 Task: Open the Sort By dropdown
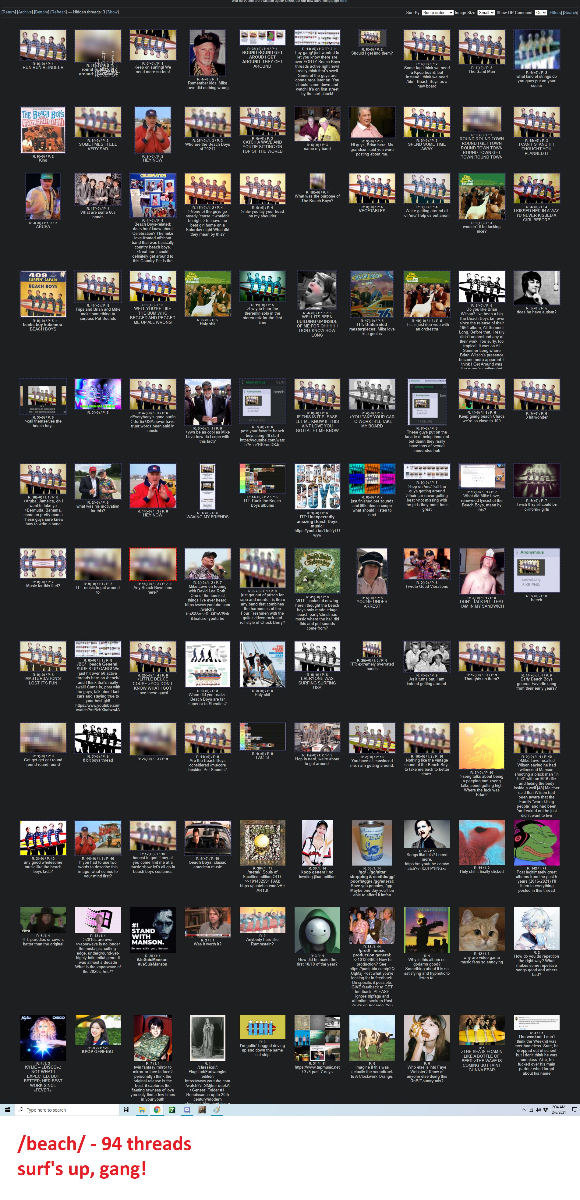(437, 12)
